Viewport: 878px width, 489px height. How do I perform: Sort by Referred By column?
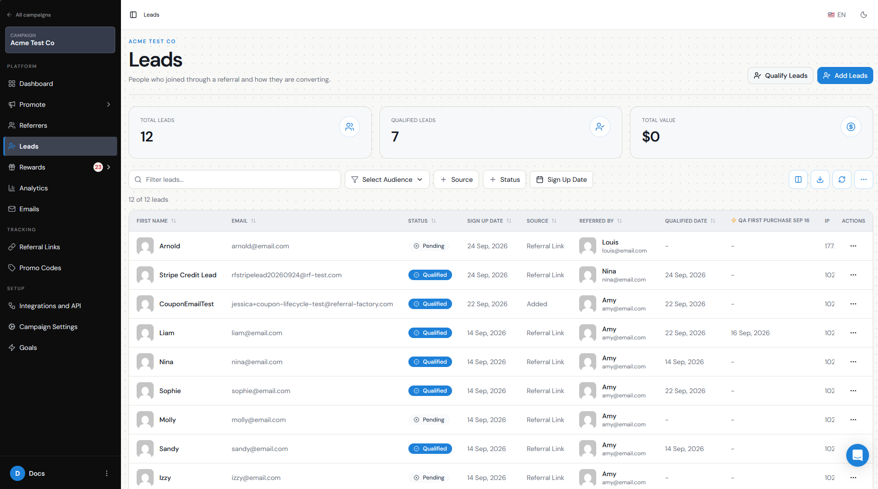coord(601,221)
